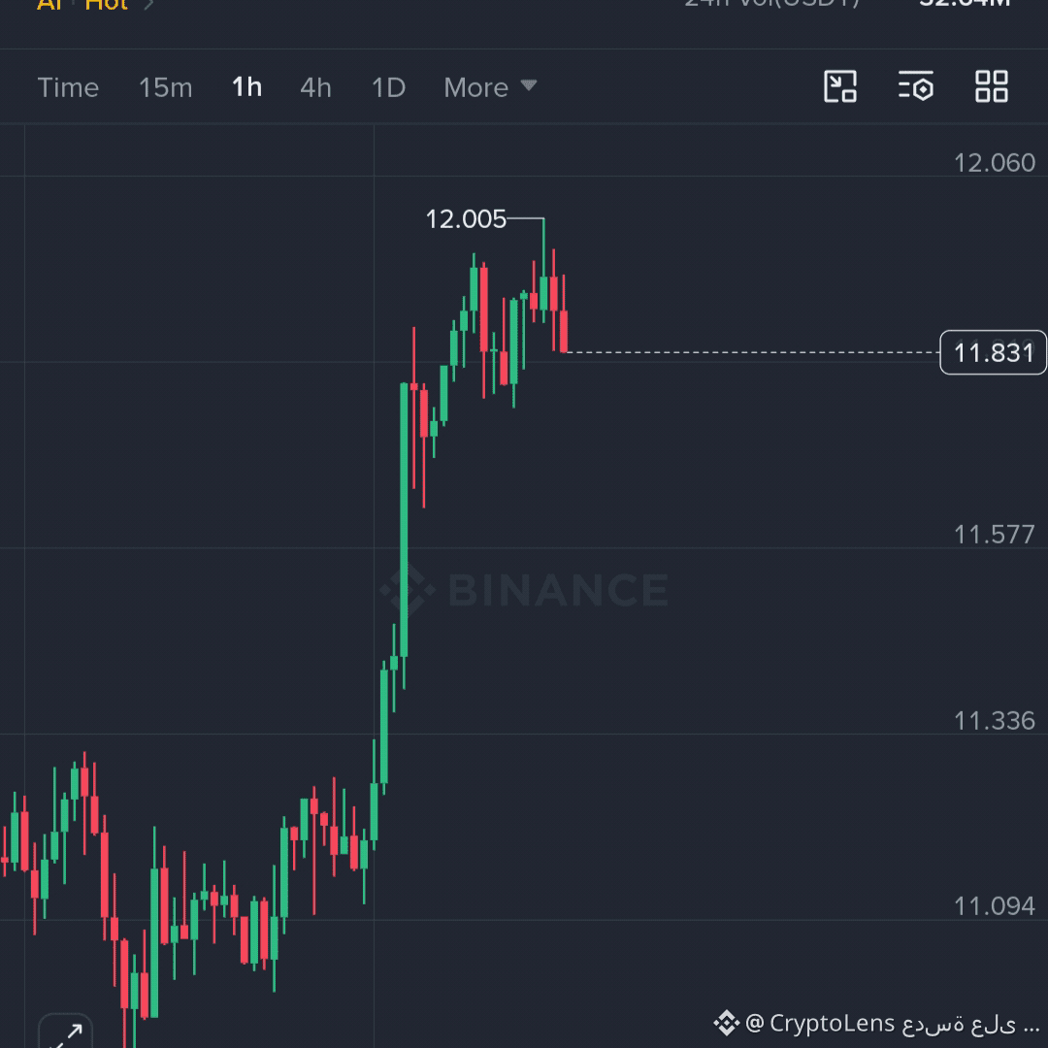Click the More dropdown arrow triangle
The image size is (1048, 1048).
click(529, 85)
